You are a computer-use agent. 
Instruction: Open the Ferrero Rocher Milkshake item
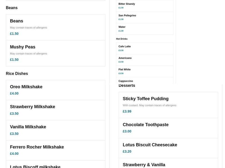coord(55,150)
